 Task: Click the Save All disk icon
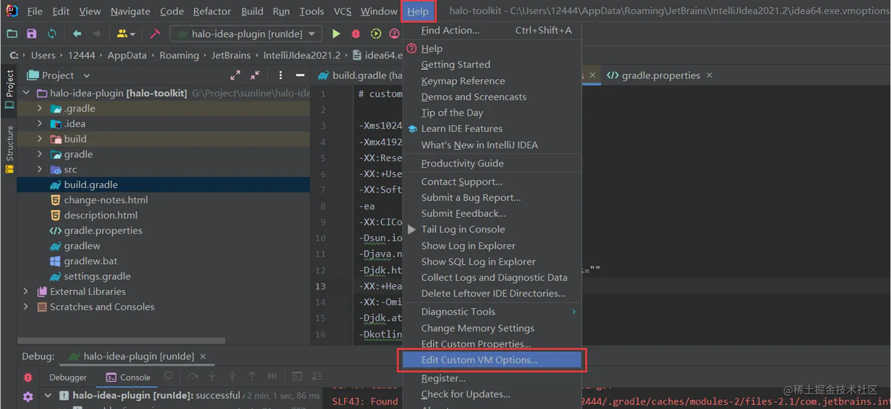tap(32, 34)
